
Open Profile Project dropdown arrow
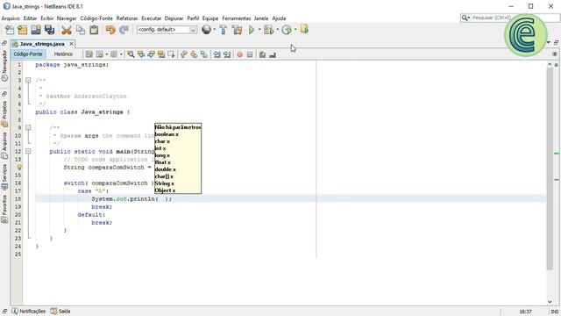[x=295, y=30]
